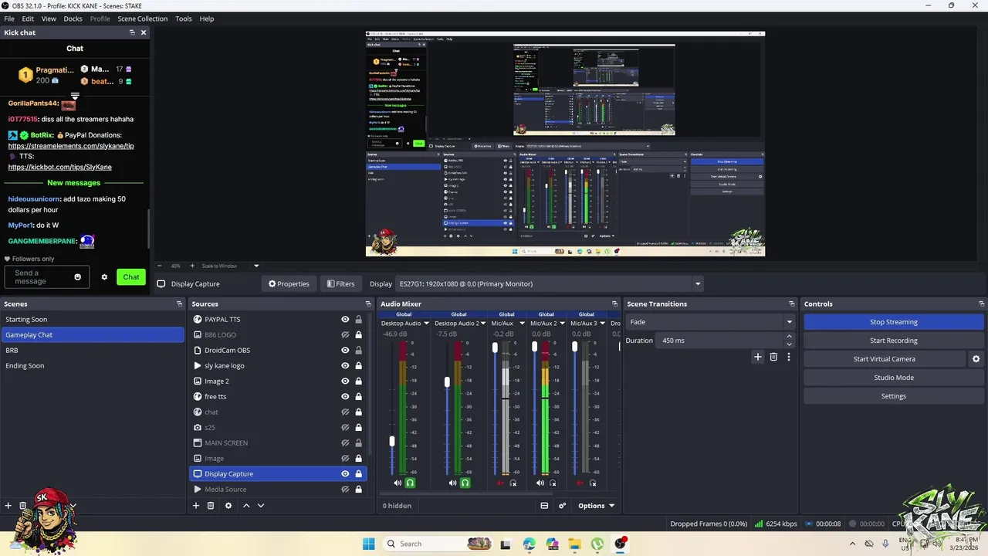988x556 pixels.
Task: Increase transition duration with up stepper
Action: click(789, 337)
